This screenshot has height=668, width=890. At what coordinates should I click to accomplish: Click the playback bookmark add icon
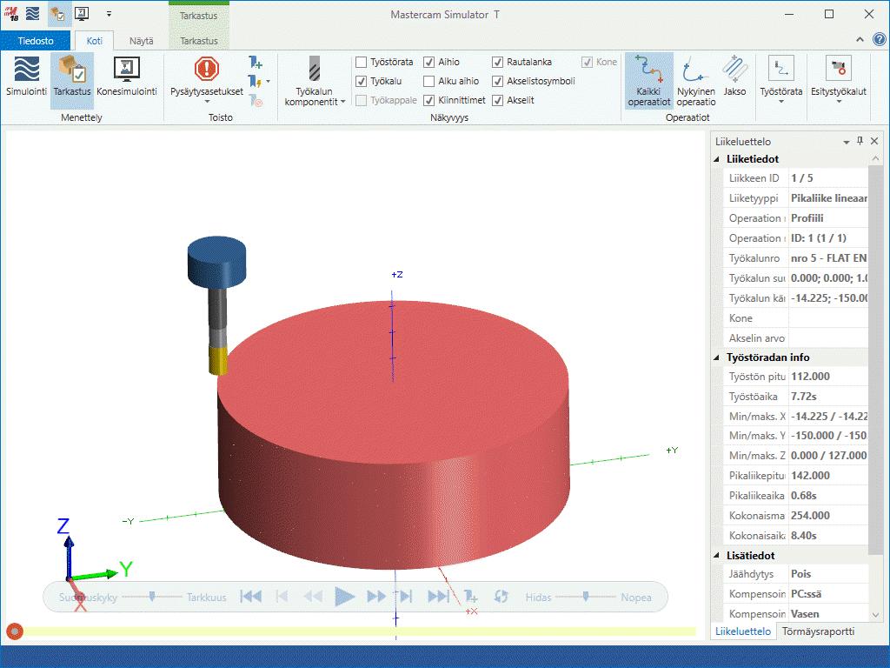pos(470,597)
